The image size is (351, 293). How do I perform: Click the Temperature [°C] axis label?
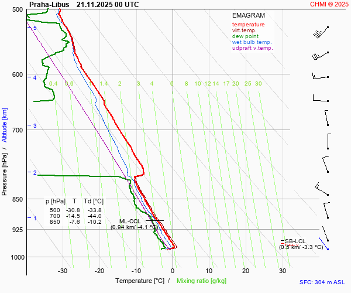(x=140, y=282)
